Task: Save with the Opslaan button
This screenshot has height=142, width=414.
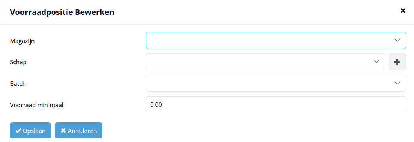Action: point(30,130)
